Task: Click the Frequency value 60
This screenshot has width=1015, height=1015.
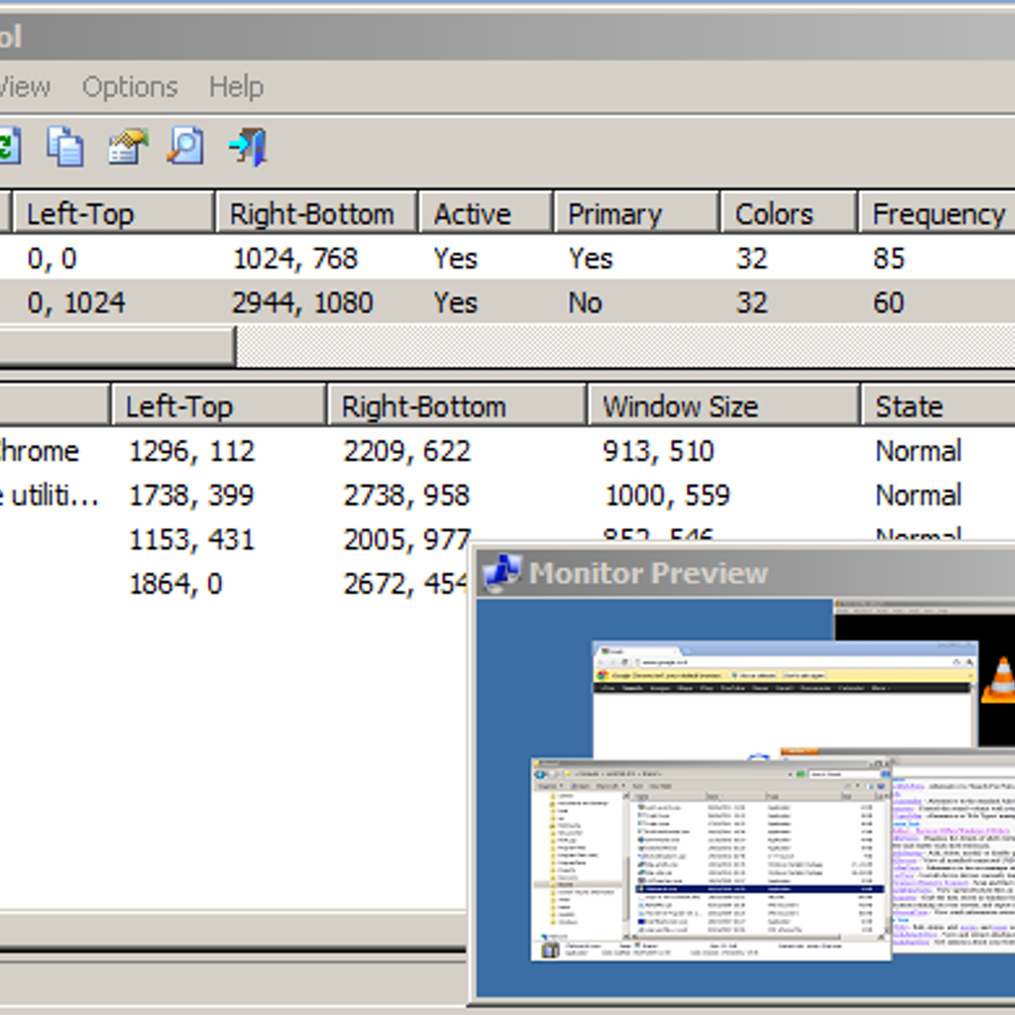Action: point(889,302)
